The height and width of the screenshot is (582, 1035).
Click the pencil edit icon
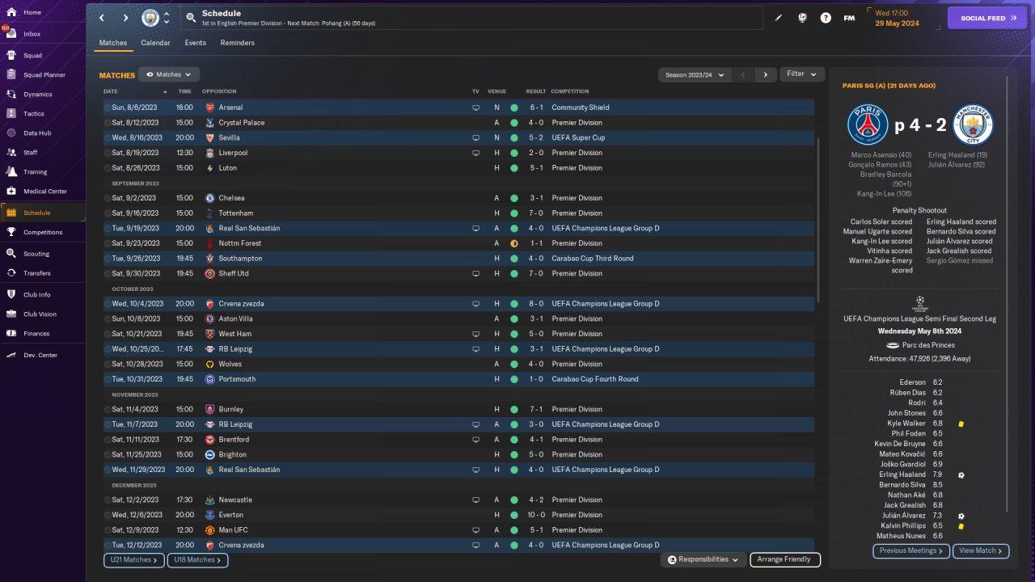(779, 18)
